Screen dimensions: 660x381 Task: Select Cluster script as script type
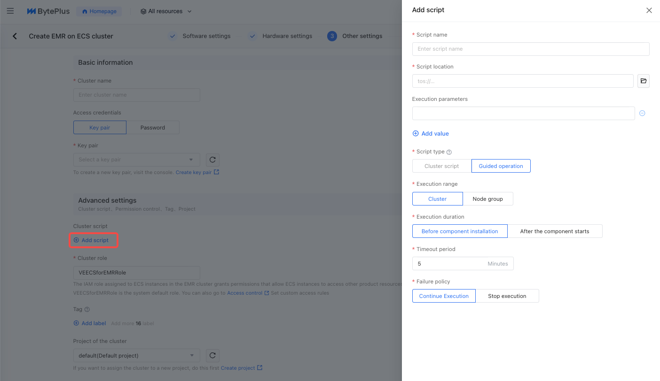441,166
